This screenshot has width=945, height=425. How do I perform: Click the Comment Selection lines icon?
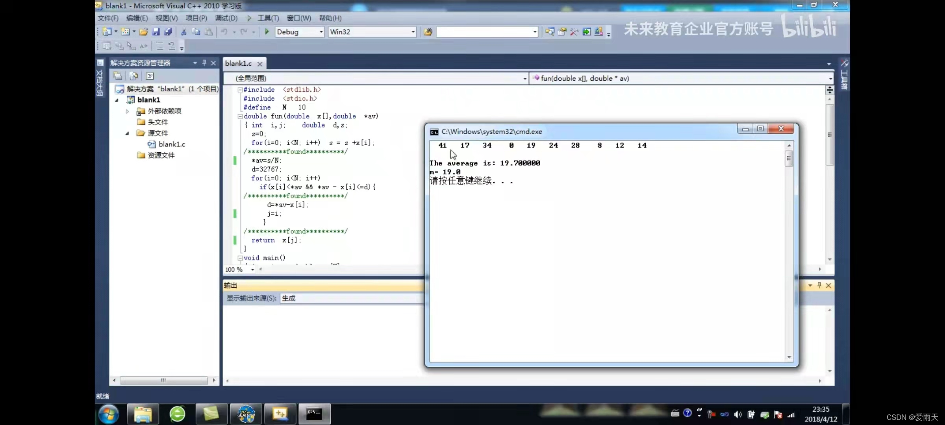pos(159,46)
